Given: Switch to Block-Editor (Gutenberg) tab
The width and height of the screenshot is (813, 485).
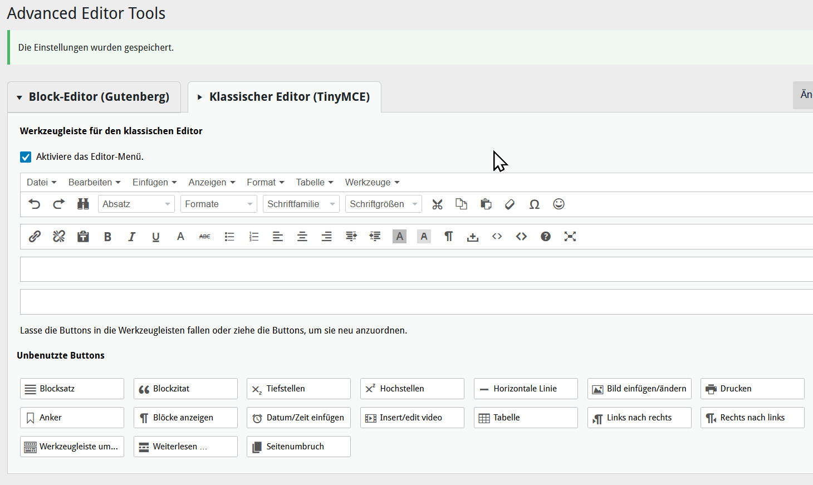Looking at the screenshot, I should click(94, 97).
